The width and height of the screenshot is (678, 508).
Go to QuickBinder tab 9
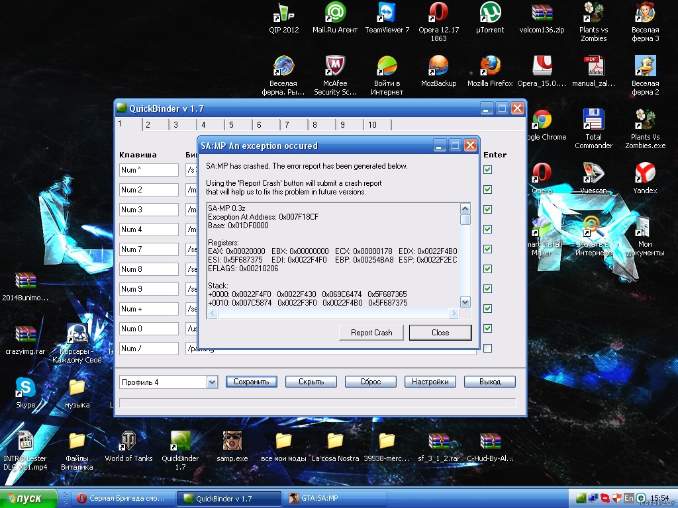pos(349,125)
